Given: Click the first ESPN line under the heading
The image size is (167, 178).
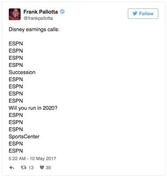Looking at the screenshot, I should point(16,44).
